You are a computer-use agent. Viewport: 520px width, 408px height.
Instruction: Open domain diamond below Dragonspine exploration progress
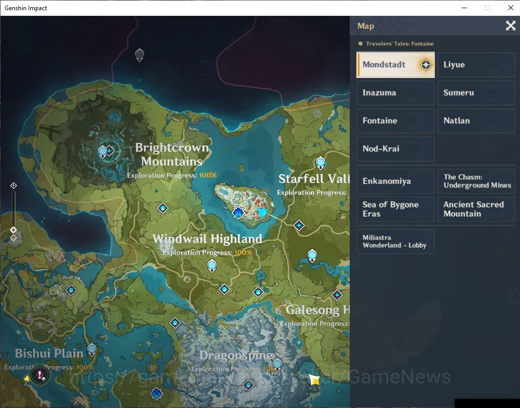click(x=248, y=385)
